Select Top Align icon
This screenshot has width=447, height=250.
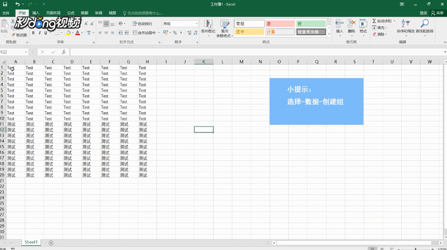coord(100,24)
